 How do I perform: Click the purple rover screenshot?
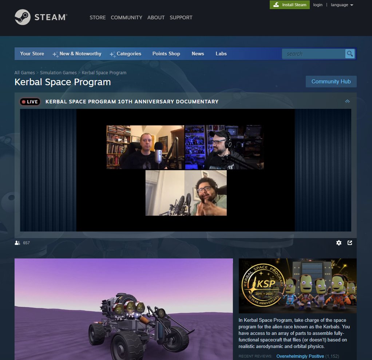[124, 309]
